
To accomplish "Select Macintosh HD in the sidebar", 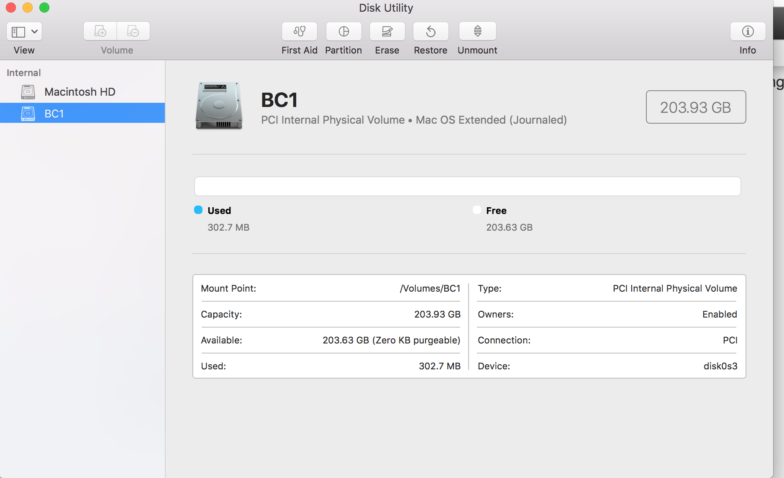I will coord(82,92).
